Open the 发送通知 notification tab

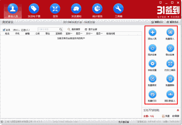pyautogui.click(x=76, y=11)
